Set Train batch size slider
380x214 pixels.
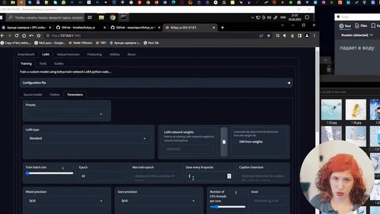coord(49,173)
